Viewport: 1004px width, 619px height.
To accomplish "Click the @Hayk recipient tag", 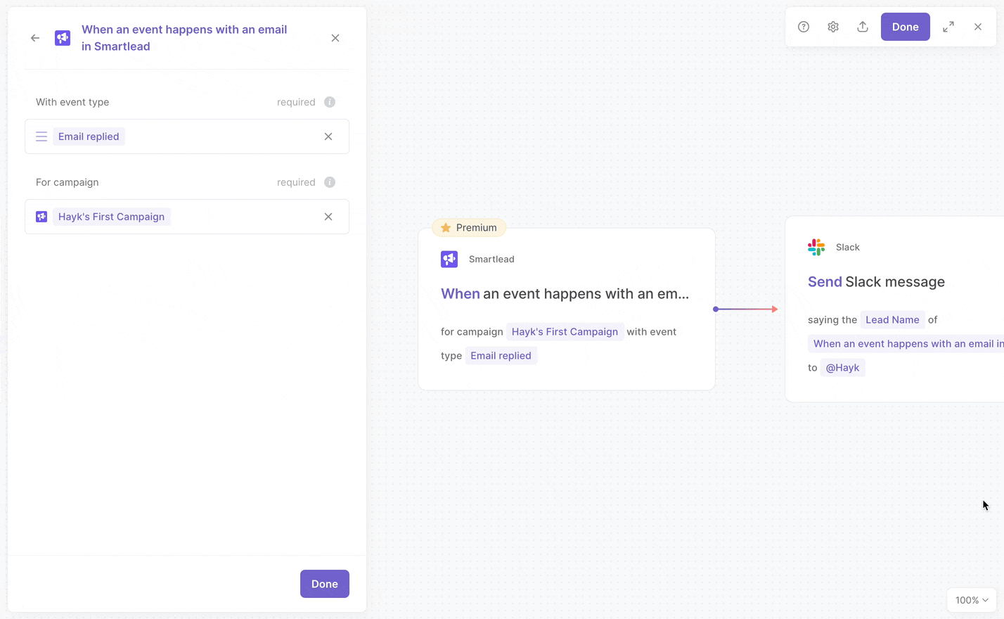I will [842, 368].
